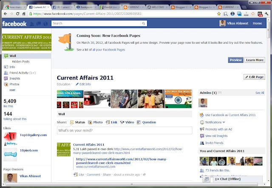Viewport: 272px width, 188px height.
Task: Click the search magnifier button
Action: [x=144, y=23]
